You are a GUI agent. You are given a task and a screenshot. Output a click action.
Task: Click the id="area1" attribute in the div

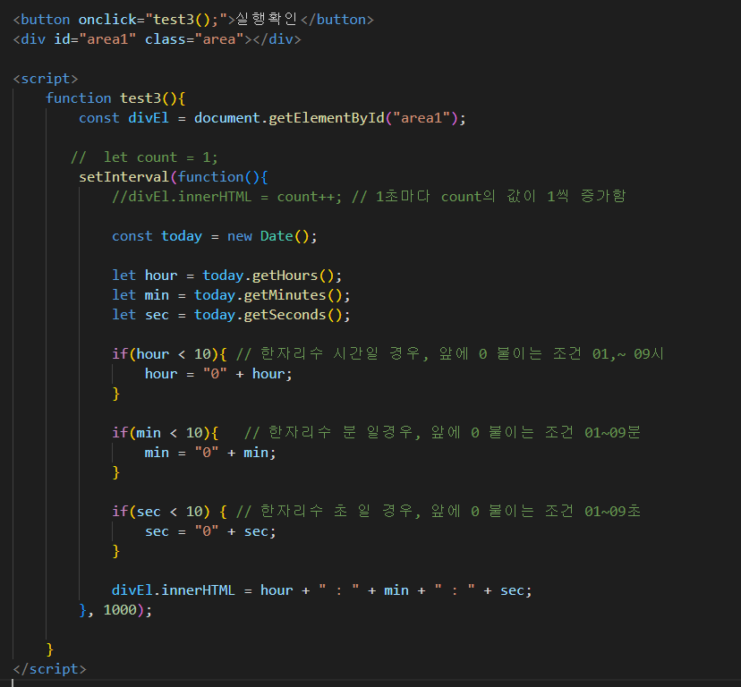95,39
